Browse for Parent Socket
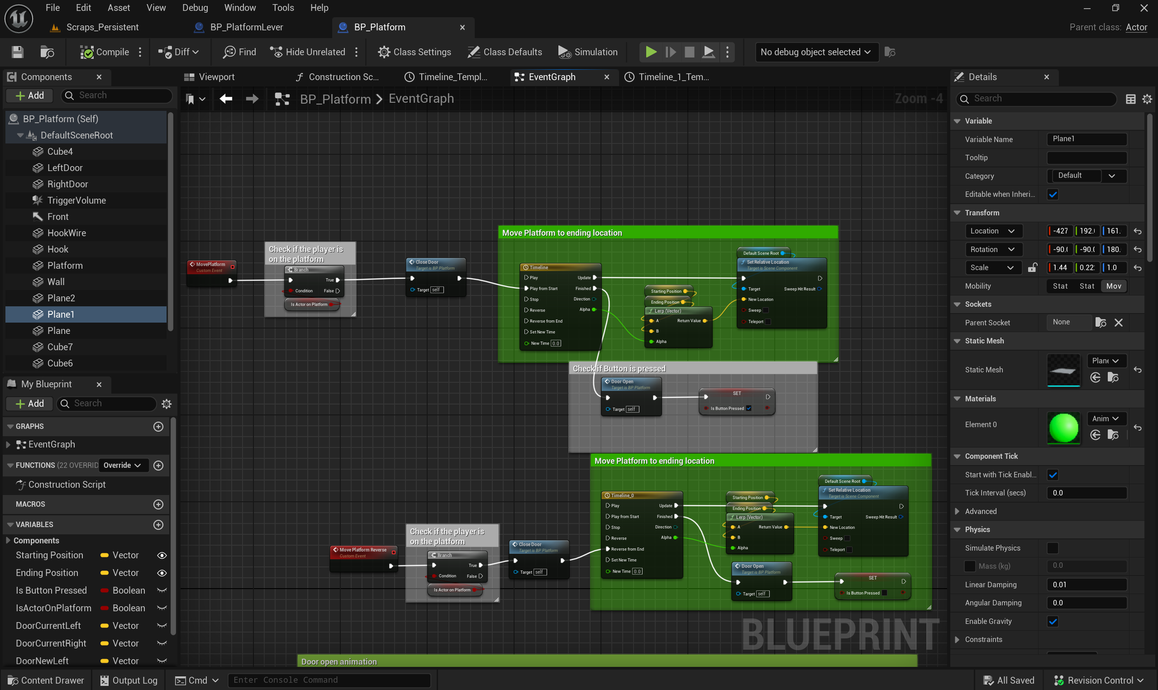The height and width of the screenshot is (690, 1158). pyautogui.click(x=1101, y=323)
